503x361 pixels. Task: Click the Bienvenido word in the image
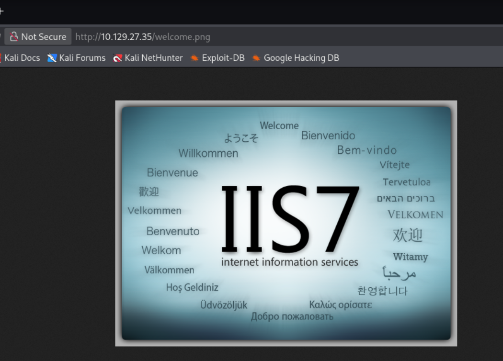pyautogui.click(x=328, y=135)
